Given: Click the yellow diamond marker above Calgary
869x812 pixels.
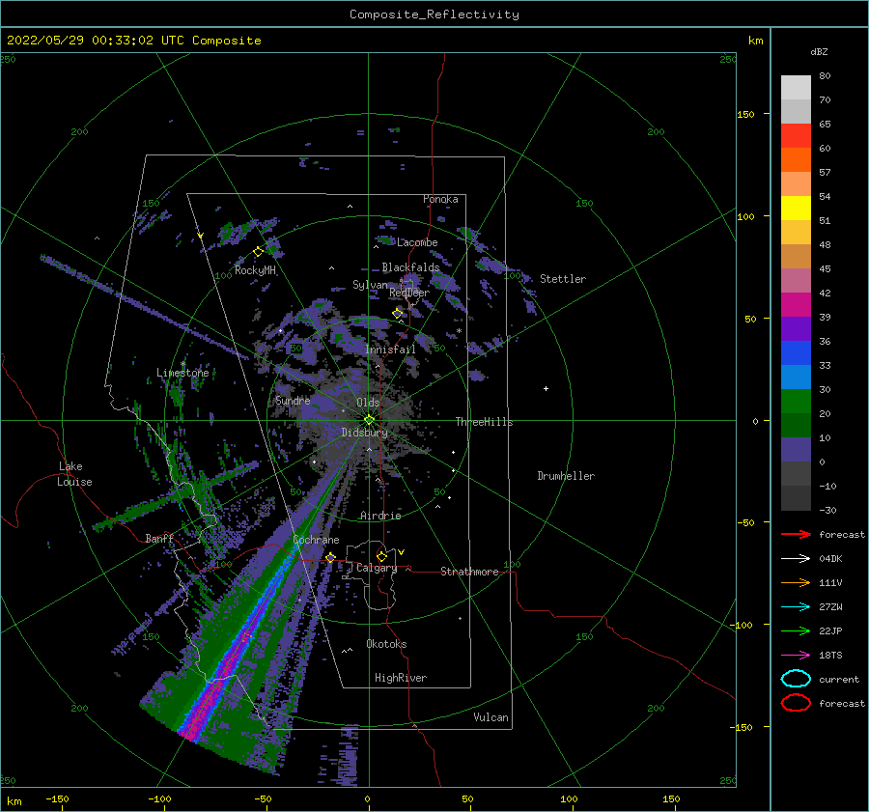Looking at the screenshot, I should coord(381,556).
